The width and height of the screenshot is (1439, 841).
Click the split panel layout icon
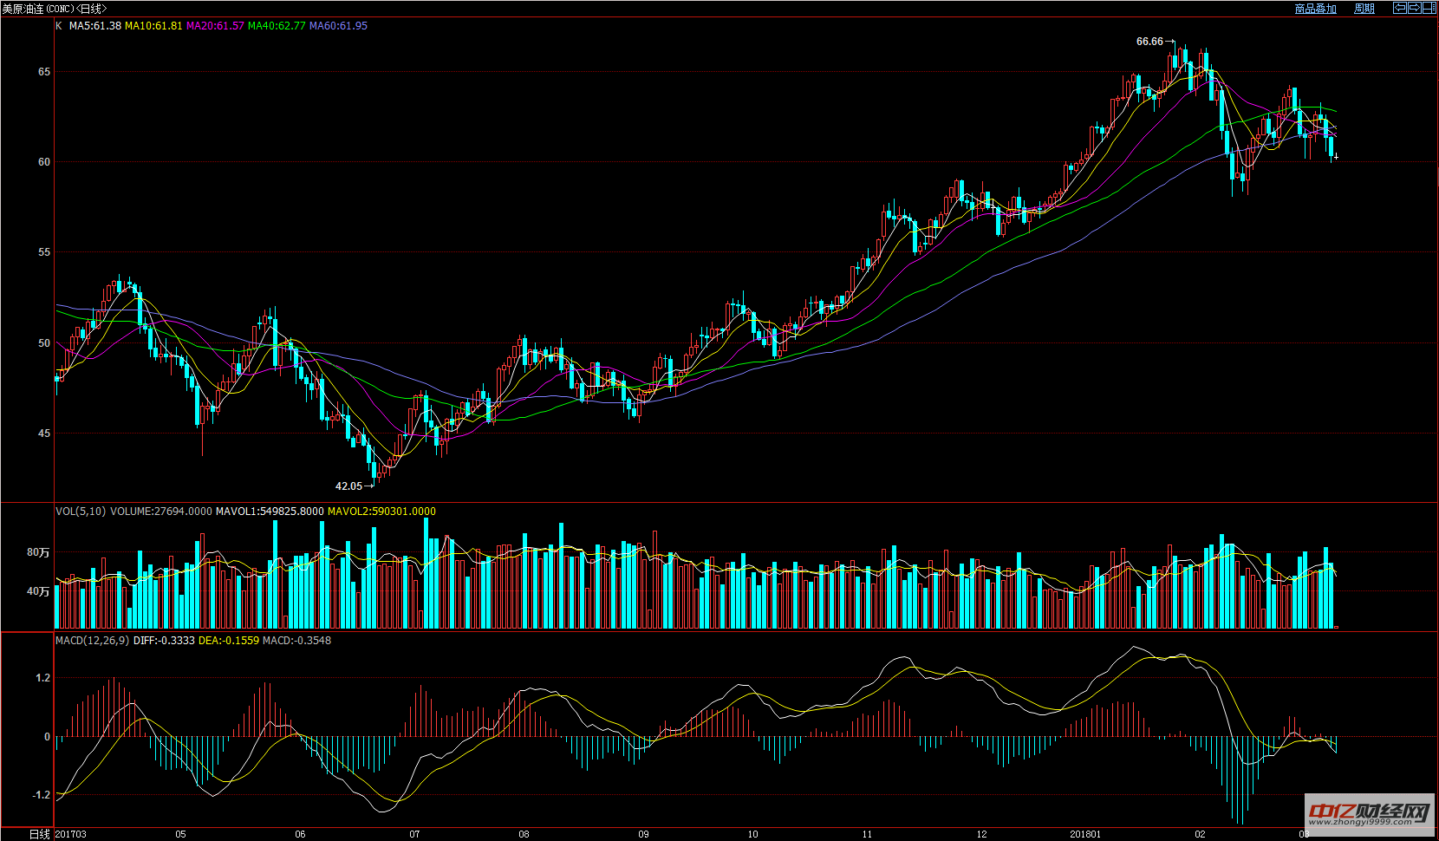(1429, 8)
